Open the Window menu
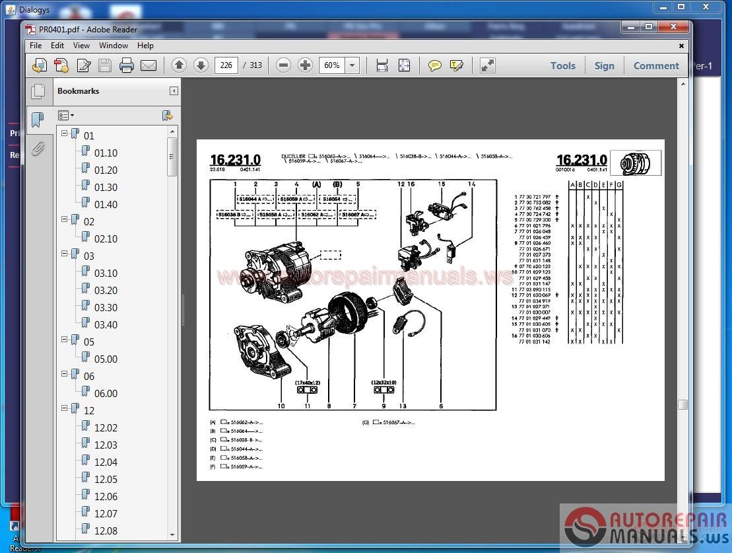 pyautogui.click(x=114, y=46)
